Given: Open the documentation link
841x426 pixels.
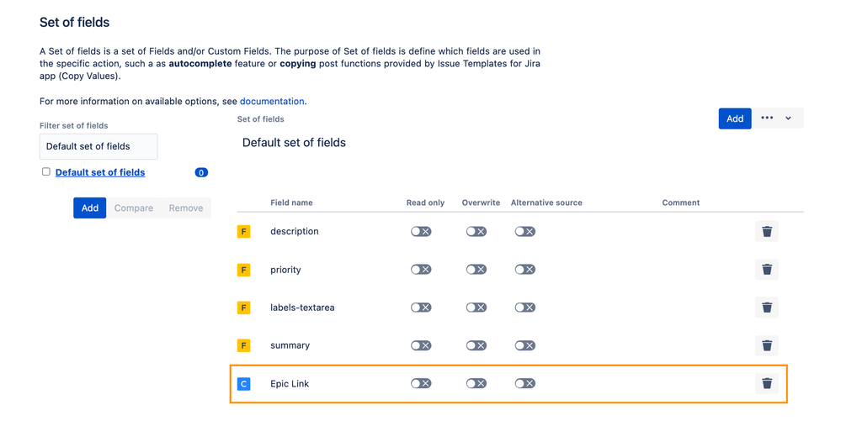Looking at the screenshot, I should pos(272,101).
